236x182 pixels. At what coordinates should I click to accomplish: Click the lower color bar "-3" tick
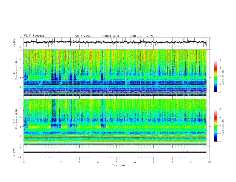(220, 109)
